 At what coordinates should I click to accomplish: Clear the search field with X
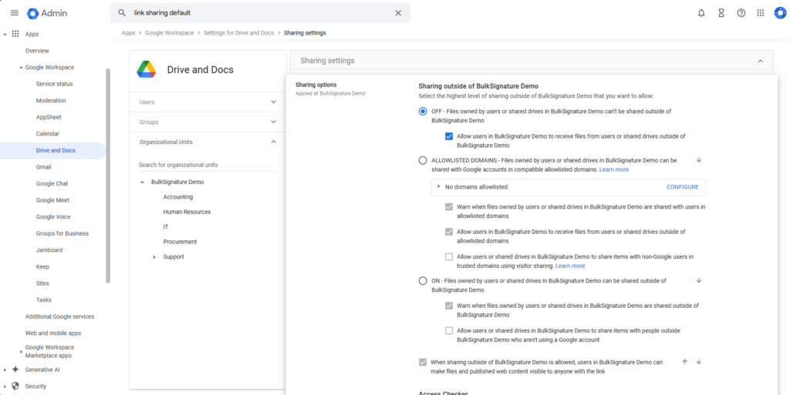coord(398,13)
